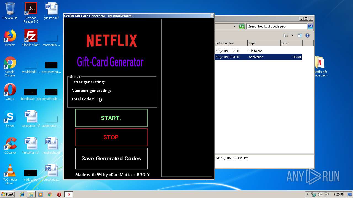Image resolution: width=353 pixels, height=198 pixels.
Task: Expand the address bar history dropdown in Explorer
Action: [x=235, y=26]
